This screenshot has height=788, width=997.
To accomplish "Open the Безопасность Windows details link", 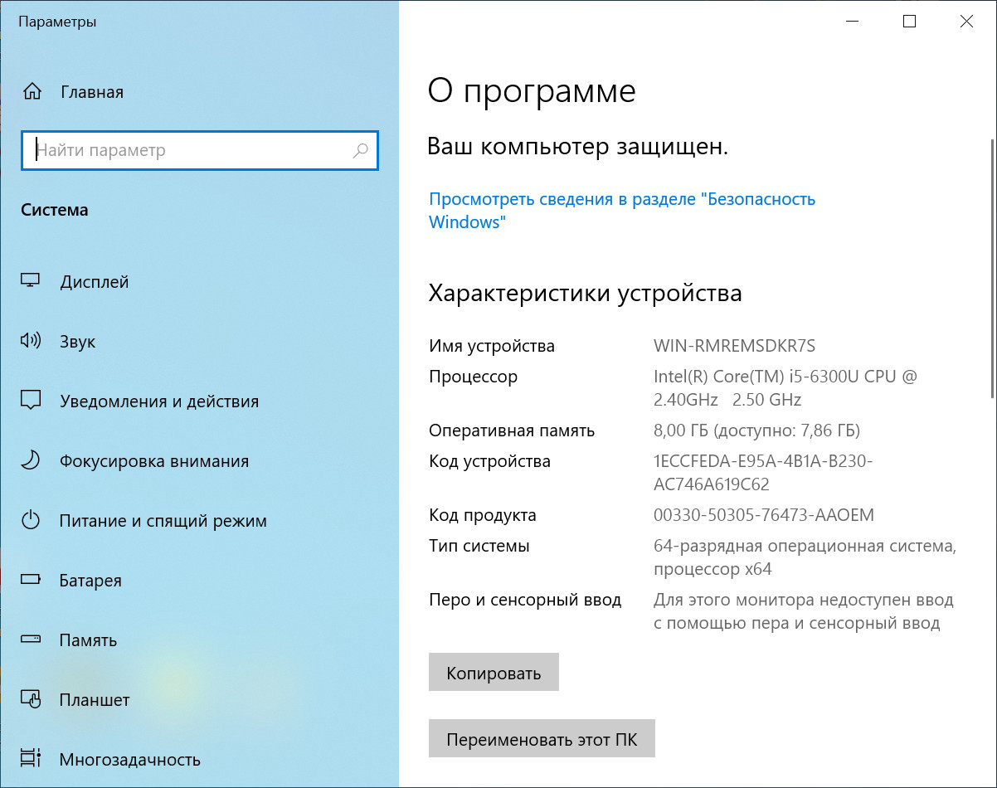I will tap(621, 211).
